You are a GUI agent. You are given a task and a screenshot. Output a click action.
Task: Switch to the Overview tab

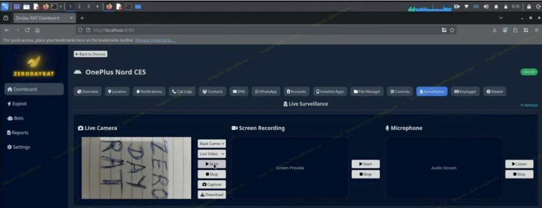(x=88, y=92)
